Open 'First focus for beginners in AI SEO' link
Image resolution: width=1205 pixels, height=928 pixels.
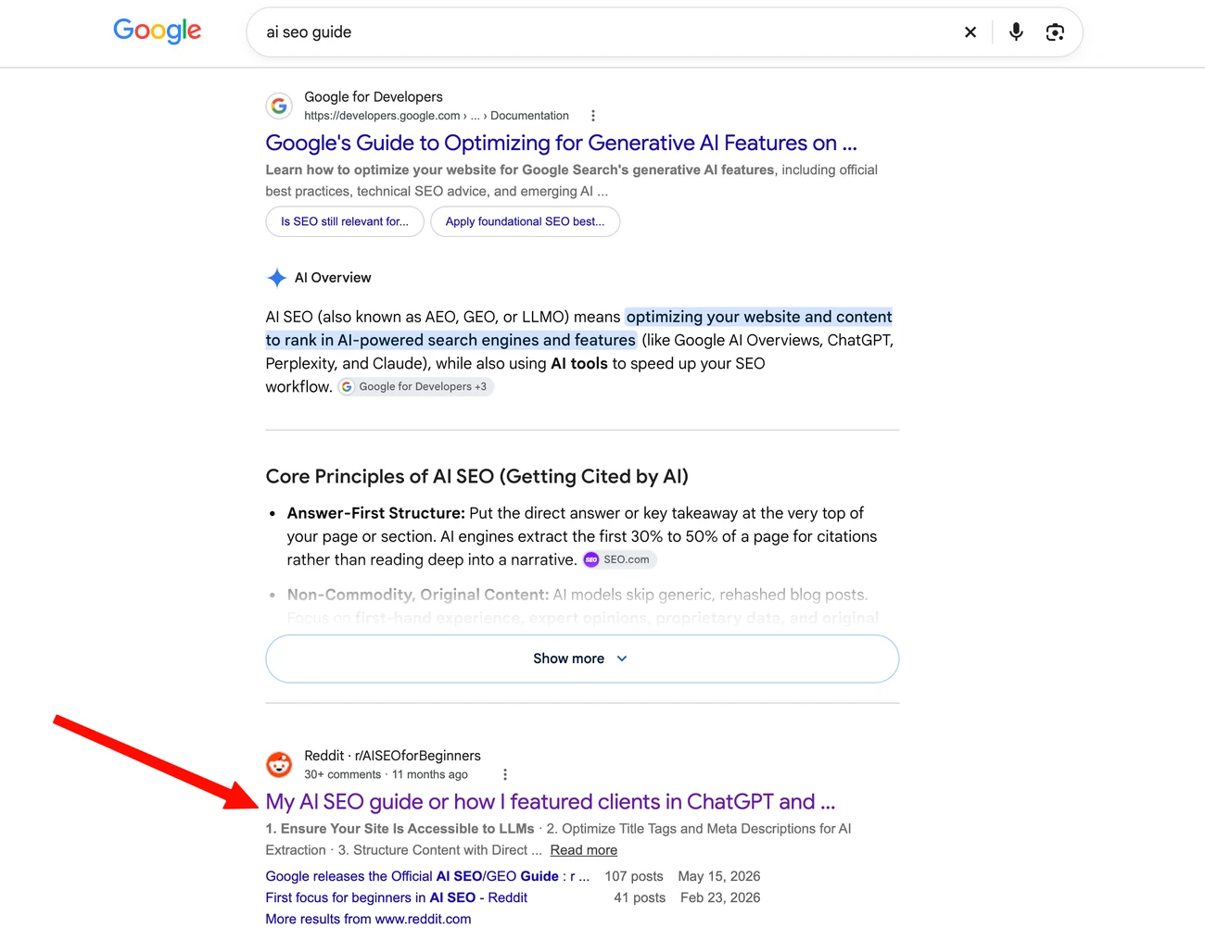point(397,897)
